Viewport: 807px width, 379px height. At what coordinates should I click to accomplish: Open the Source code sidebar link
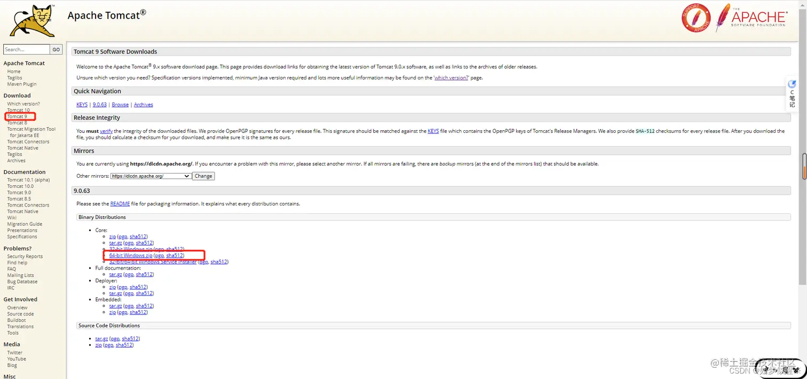pyautogui.click(x=21, y=314)
